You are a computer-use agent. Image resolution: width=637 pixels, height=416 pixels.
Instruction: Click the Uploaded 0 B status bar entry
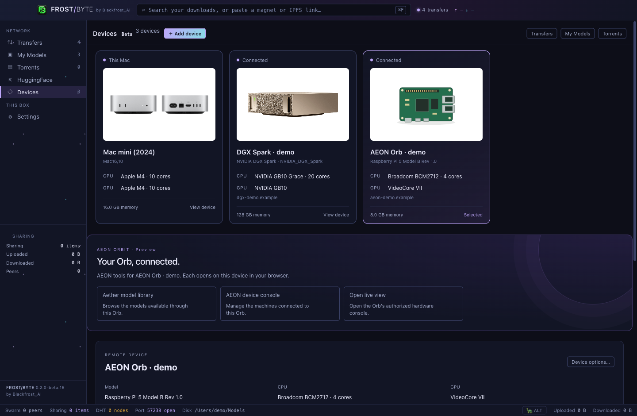(x=570, y=411)
